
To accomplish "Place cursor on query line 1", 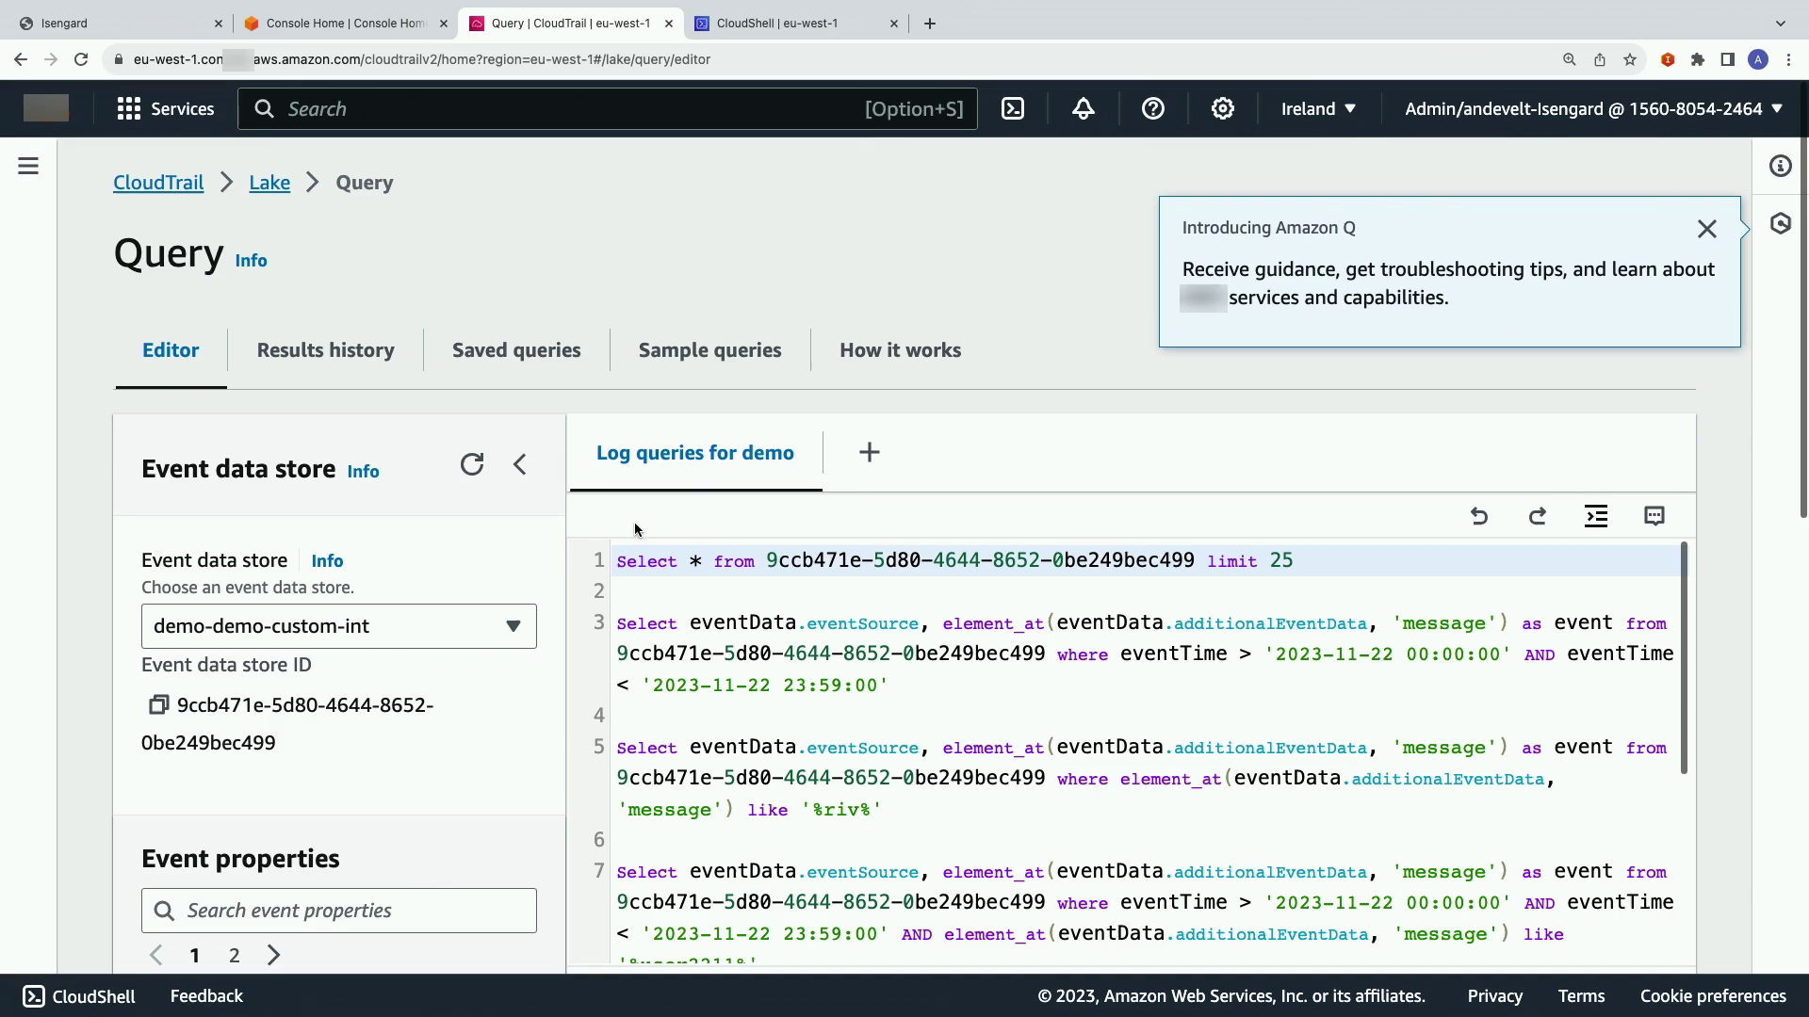I will [x=1147, y=560].
